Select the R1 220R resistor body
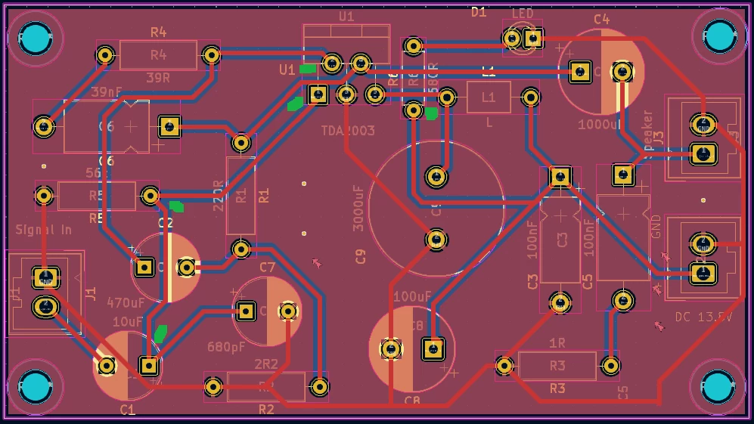 (x=241, y=196)
